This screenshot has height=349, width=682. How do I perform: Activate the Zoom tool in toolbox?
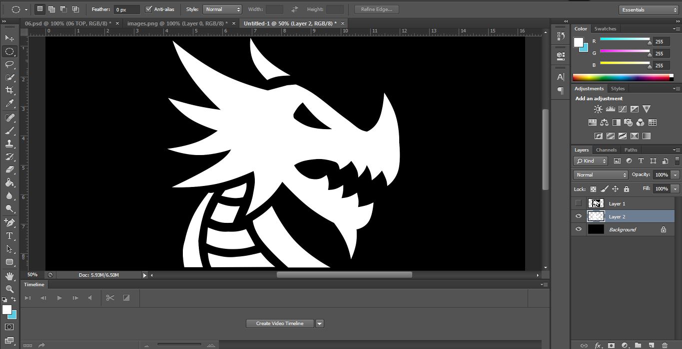click(x=9, y=289)
